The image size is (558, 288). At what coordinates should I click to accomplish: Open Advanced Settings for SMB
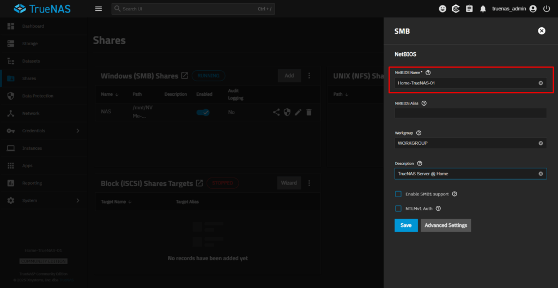pyautogui.click(x=446, y=225)
